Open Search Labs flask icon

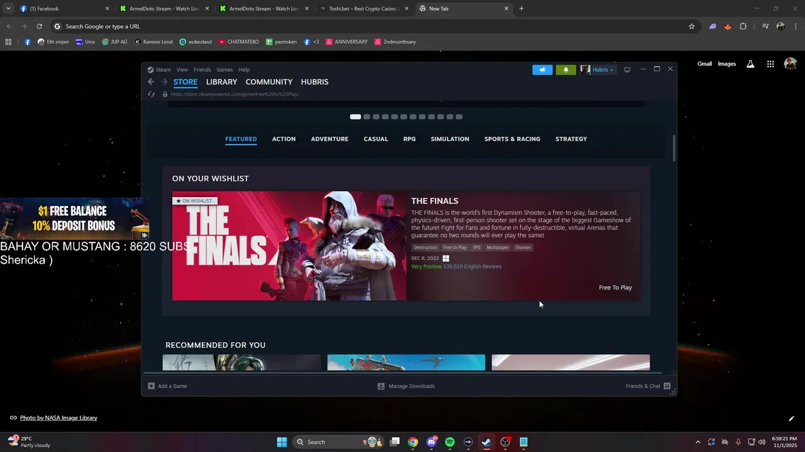coord(750,64)
